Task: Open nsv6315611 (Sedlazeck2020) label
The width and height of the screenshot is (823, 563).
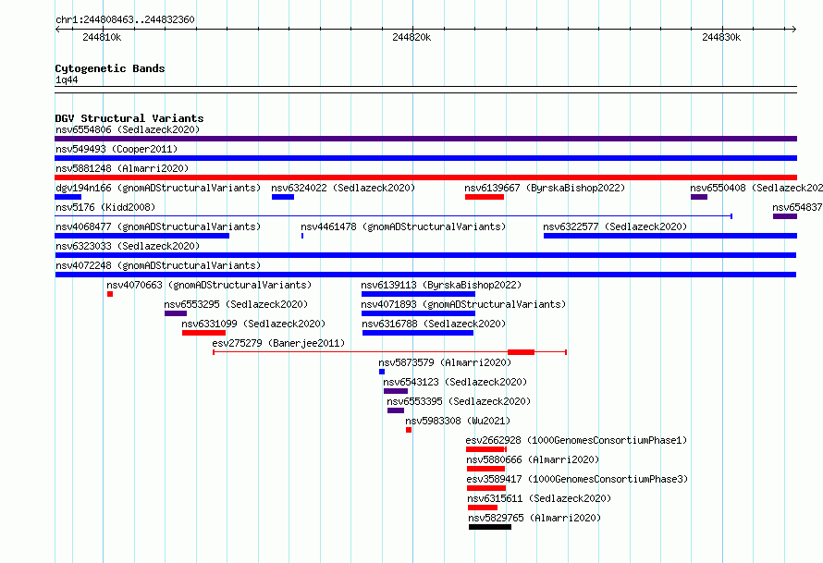Action: (539, 498)
